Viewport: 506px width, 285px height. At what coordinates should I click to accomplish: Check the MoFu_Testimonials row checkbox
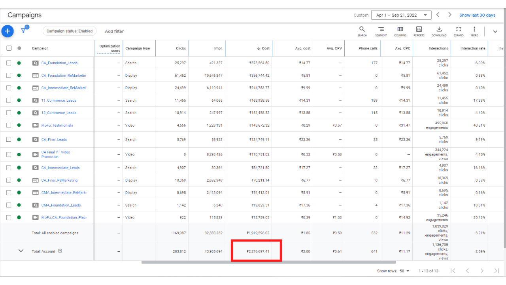click(9, 125)
